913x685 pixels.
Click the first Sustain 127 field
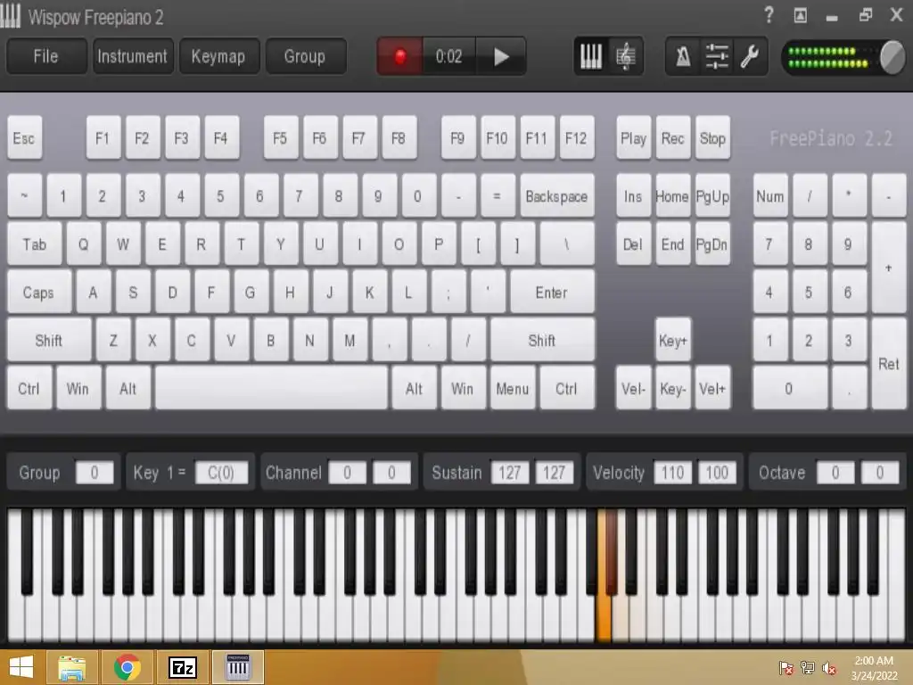pos(509,473)
